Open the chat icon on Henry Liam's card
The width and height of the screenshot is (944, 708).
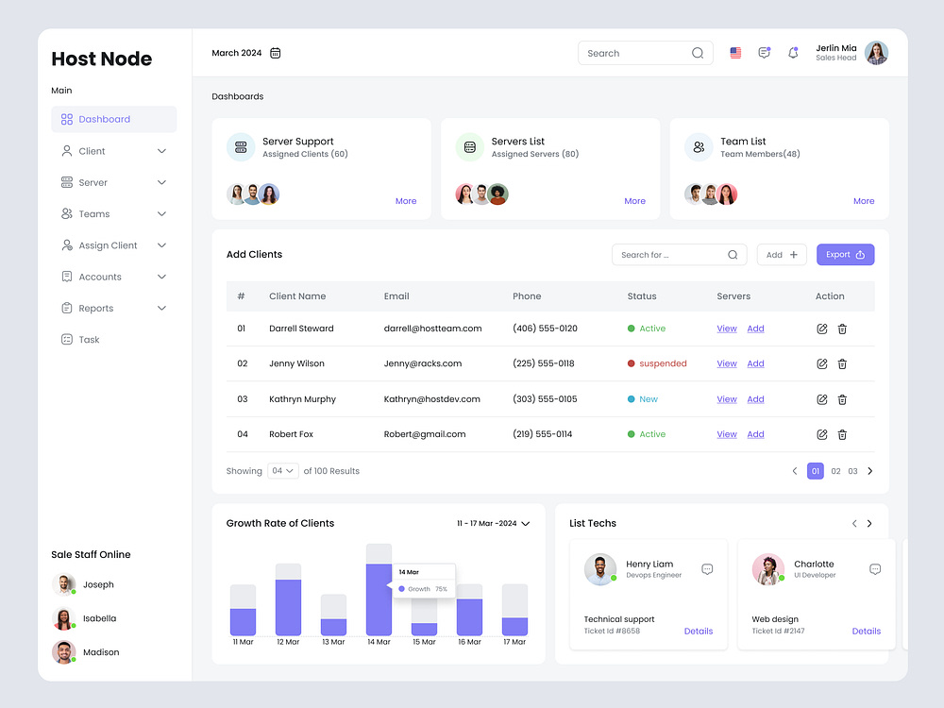click(706, 569)
